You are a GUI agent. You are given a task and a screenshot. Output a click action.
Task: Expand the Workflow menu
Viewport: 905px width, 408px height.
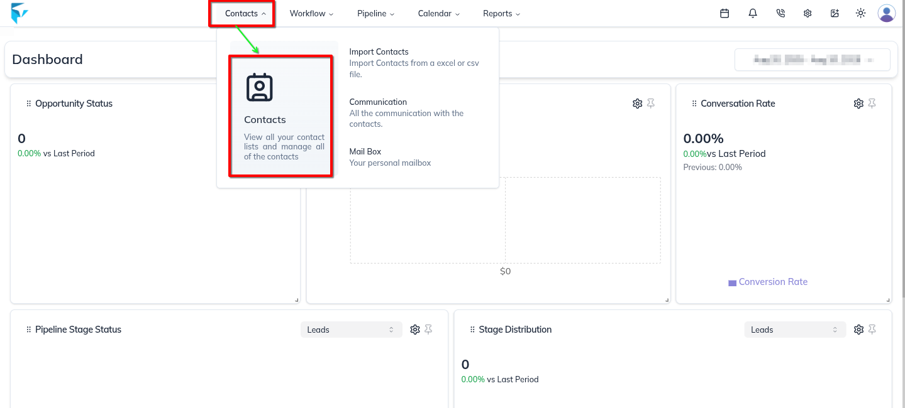click(311, 13)
